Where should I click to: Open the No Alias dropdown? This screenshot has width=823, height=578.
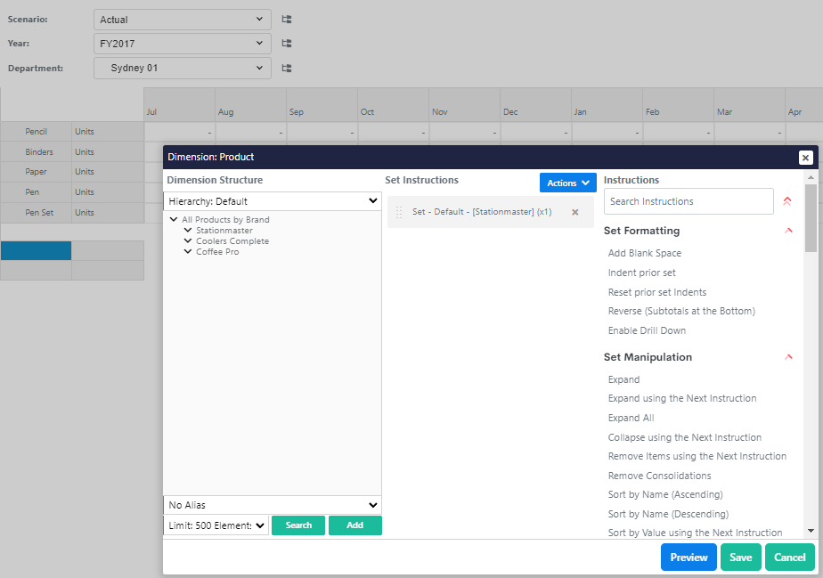click(272, 505)
